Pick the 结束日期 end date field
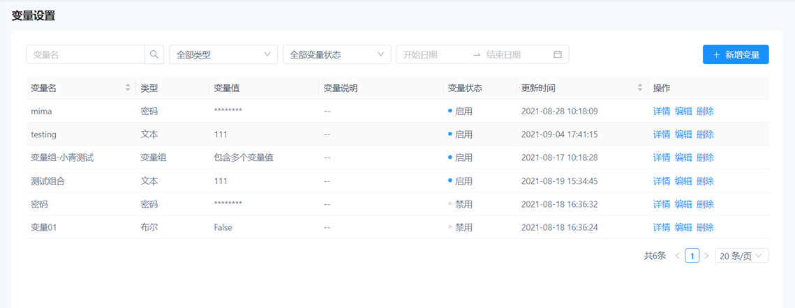This screenshot has height=308, width=795. [515, 54]
